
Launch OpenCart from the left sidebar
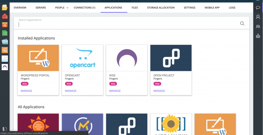click(5, 59)
